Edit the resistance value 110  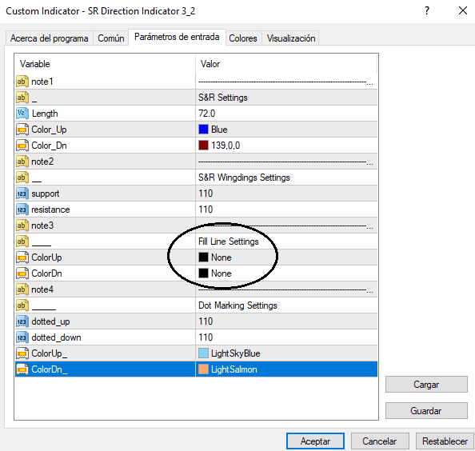[x=286, y=210]
